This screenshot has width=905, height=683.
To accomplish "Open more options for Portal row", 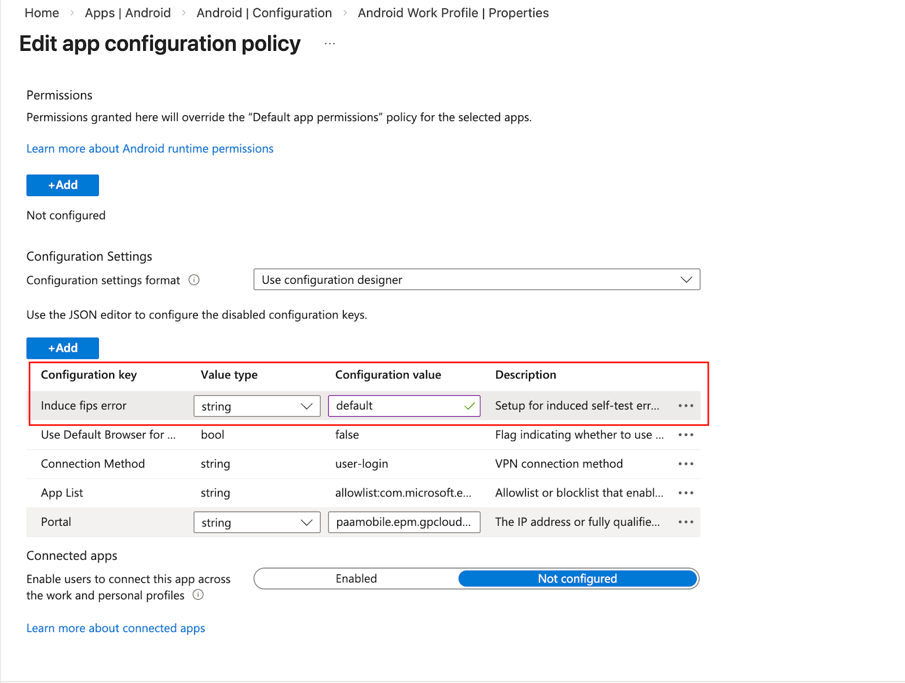I will 686,522.
